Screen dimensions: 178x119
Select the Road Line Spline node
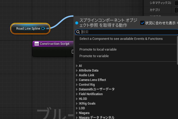(28, 28)
